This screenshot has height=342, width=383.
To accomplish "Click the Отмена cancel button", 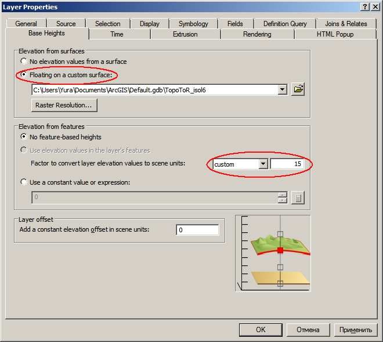I will click(x=308, y=330).
